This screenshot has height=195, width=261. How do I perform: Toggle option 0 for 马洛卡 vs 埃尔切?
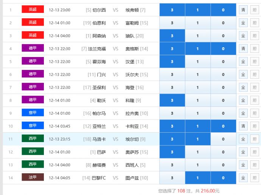click(223, 139)
